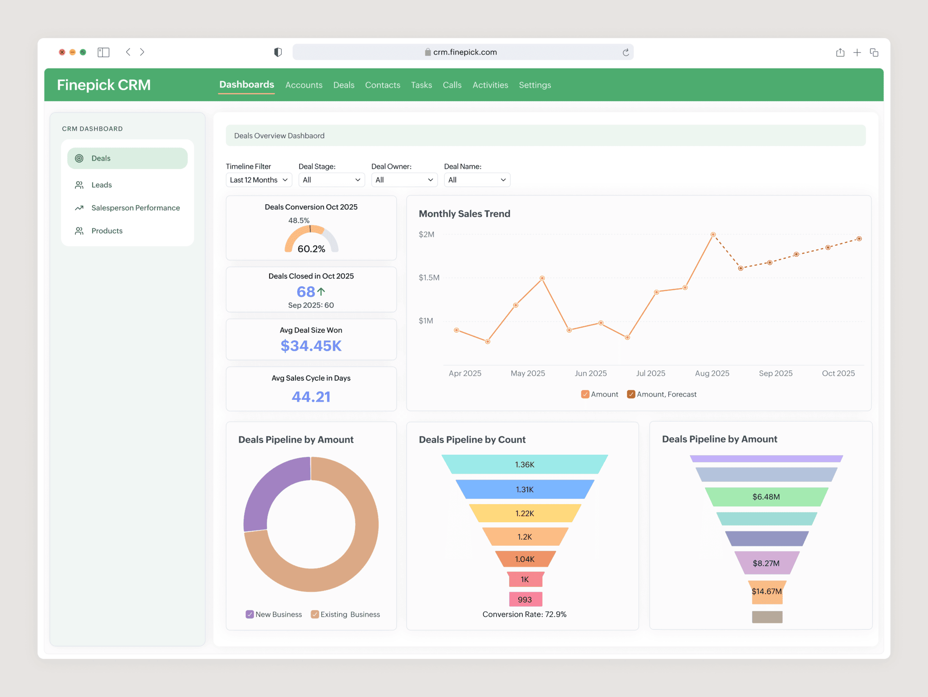
Task: Open Leads from the CRM Dashboard sidebar
Action: [101, 185]
